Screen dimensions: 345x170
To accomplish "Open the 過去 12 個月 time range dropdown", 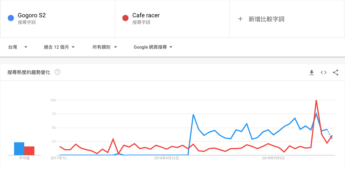I will pos(59,47).
